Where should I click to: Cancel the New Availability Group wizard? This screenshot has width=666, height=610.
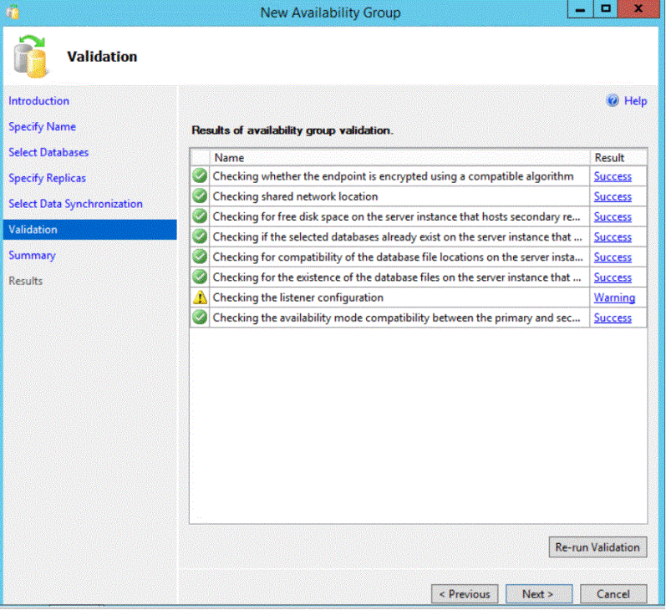[x=613, y=594]
